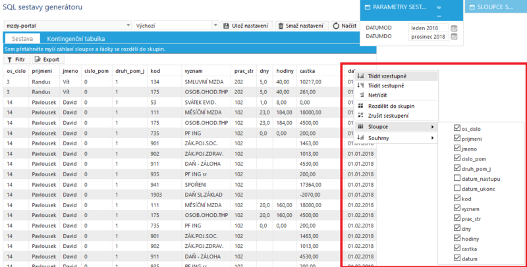Click the castka column header

tap(320, 71)
